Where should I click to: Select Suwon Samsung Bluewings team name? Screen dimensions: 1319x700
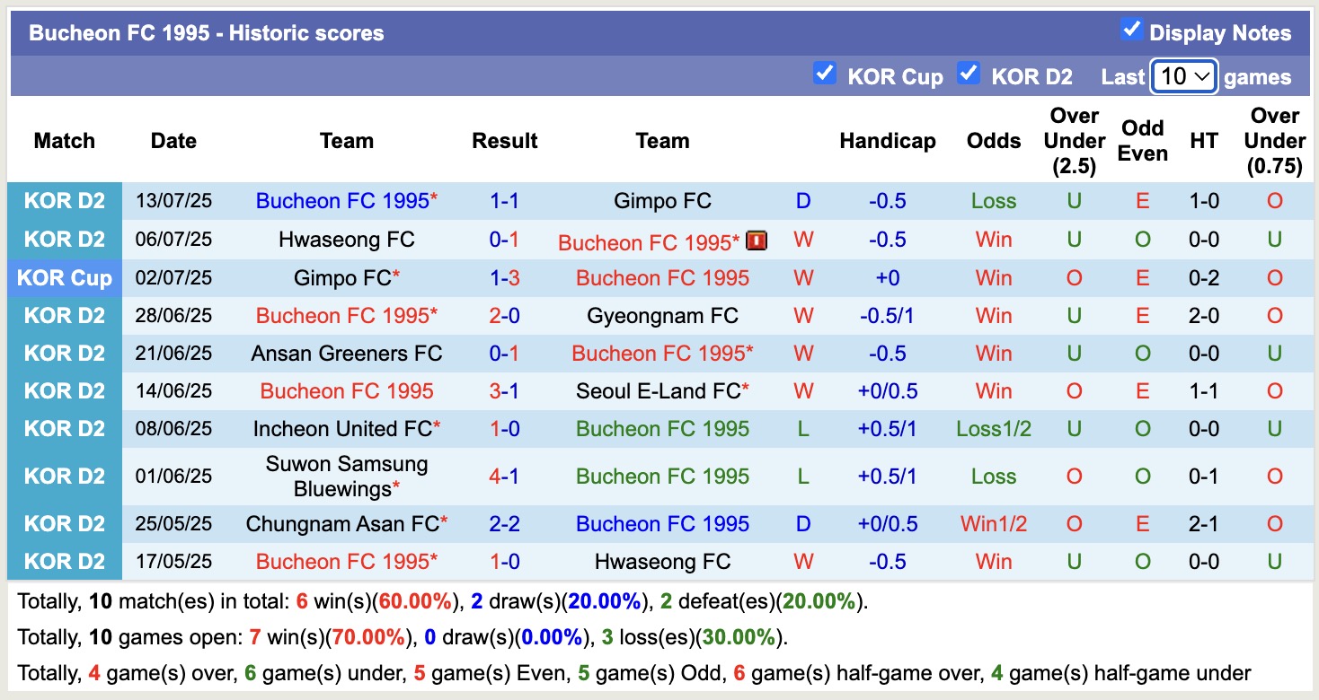[347, 477]
